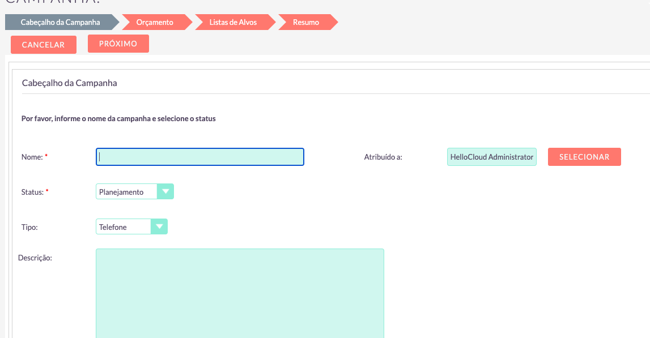Open the Tipo dropdown showing Telefone
650x338 pixels.
point(131,226)
